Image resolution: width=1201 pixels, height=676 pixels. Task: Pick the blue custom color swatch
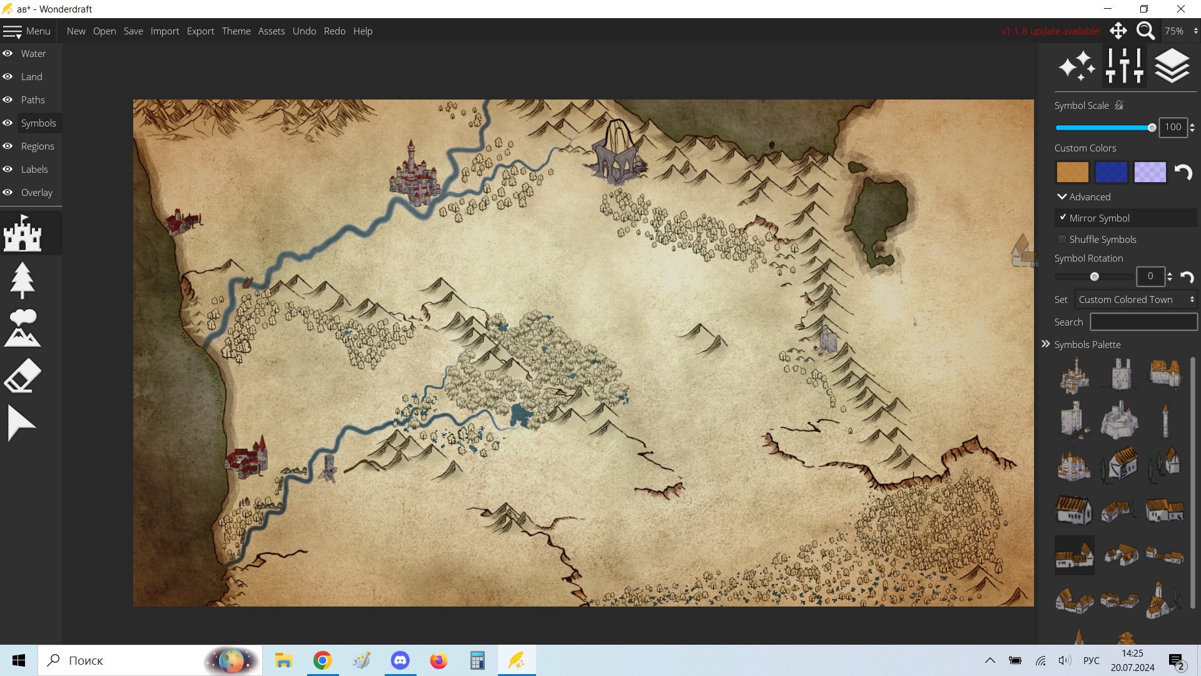(1111, 172)
